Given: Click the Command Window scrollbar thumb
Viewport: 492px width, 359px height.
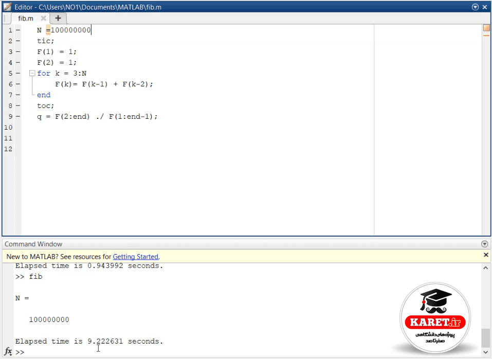Looking at the screenshot, I should pos(485,337).
